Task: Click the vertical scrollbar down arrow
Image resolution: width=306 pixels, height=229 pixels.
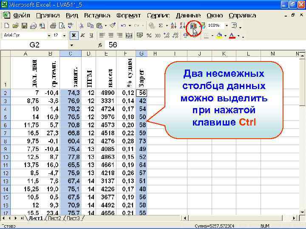Action: click(x=302, y=212)
